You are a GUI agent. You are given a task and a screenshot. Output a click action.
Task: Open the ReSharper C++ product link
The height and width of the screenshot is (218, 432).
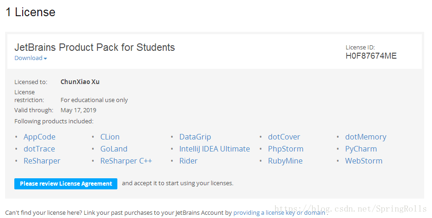tap(126, 161)
